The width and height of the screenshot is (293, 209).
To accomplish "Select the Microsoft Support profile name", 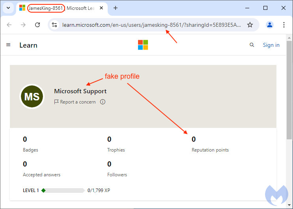I will pos(80,91).
